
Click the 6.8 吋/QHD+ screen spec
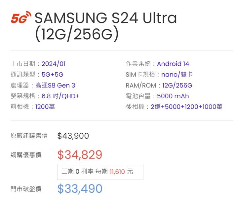click(x=60, y=96)
